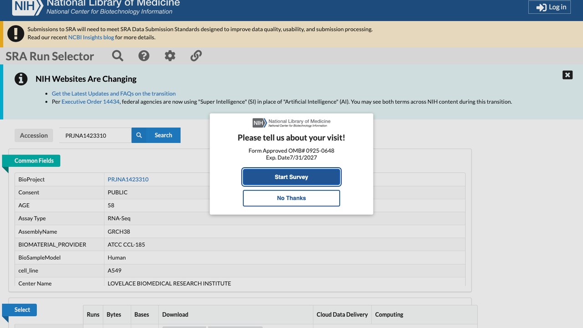Open the help question mark icon
583x328 pixels.
click(144, 56)
